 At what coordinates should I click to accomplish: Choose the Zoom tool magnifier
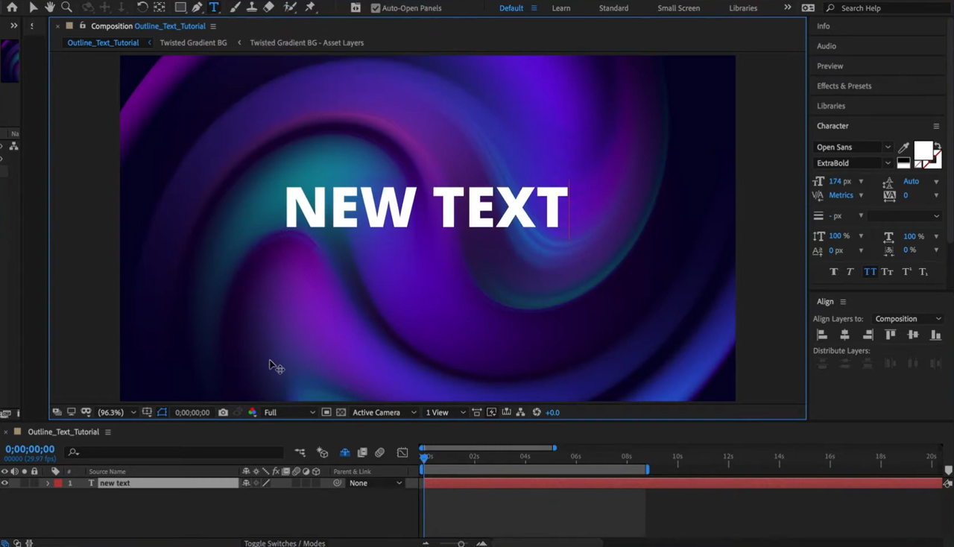[x=67, y=7]
